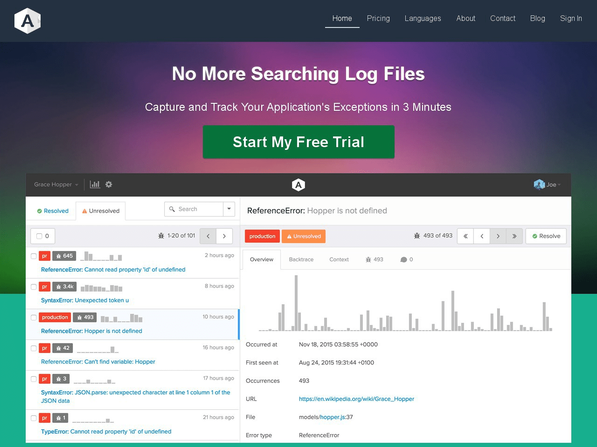Image resolution: width=597 pixels, height=447 pixels.
Task: Click the 3.4k occurrences bug badge
Action: pyautogui.click(x=64, y=286)
